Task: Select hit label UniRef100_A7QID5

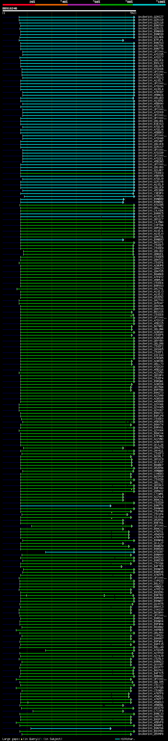Action: point(151,55)
